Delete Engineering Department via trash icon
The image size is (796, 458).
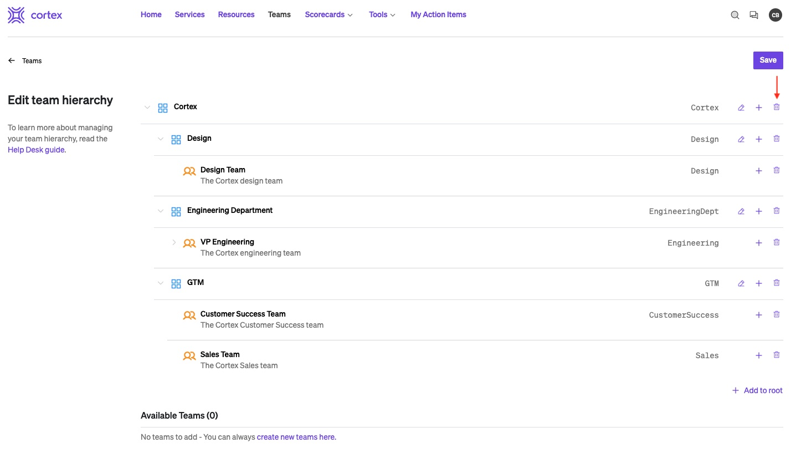tap(777, 211)
